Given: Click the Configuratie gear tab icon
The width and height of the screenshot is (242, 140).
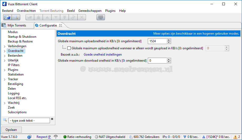Looking at the screenshot, I should coord(37,25).
